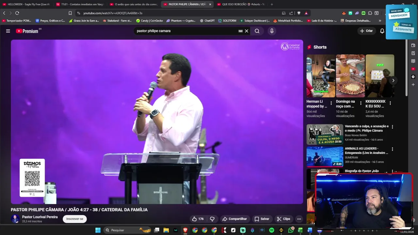The height and width of the screenshot is (235, 418).
Task: Open MetaMask fox extension icon
Action: tap(344, 13)
